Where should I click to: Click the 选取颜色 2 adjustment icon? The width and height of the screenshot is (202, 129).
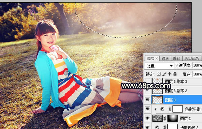[x=157, y=127]
